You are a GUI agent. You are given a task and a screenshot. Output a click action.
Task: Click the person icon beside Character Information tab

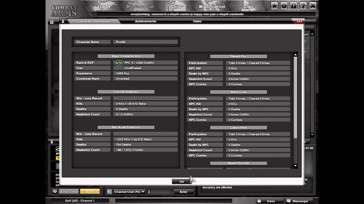[x=63, y=21]
